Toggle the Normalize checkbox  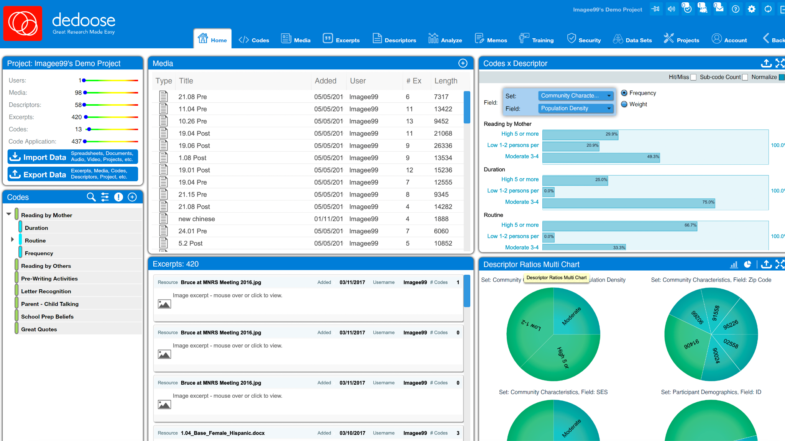(x=782, y=77)
